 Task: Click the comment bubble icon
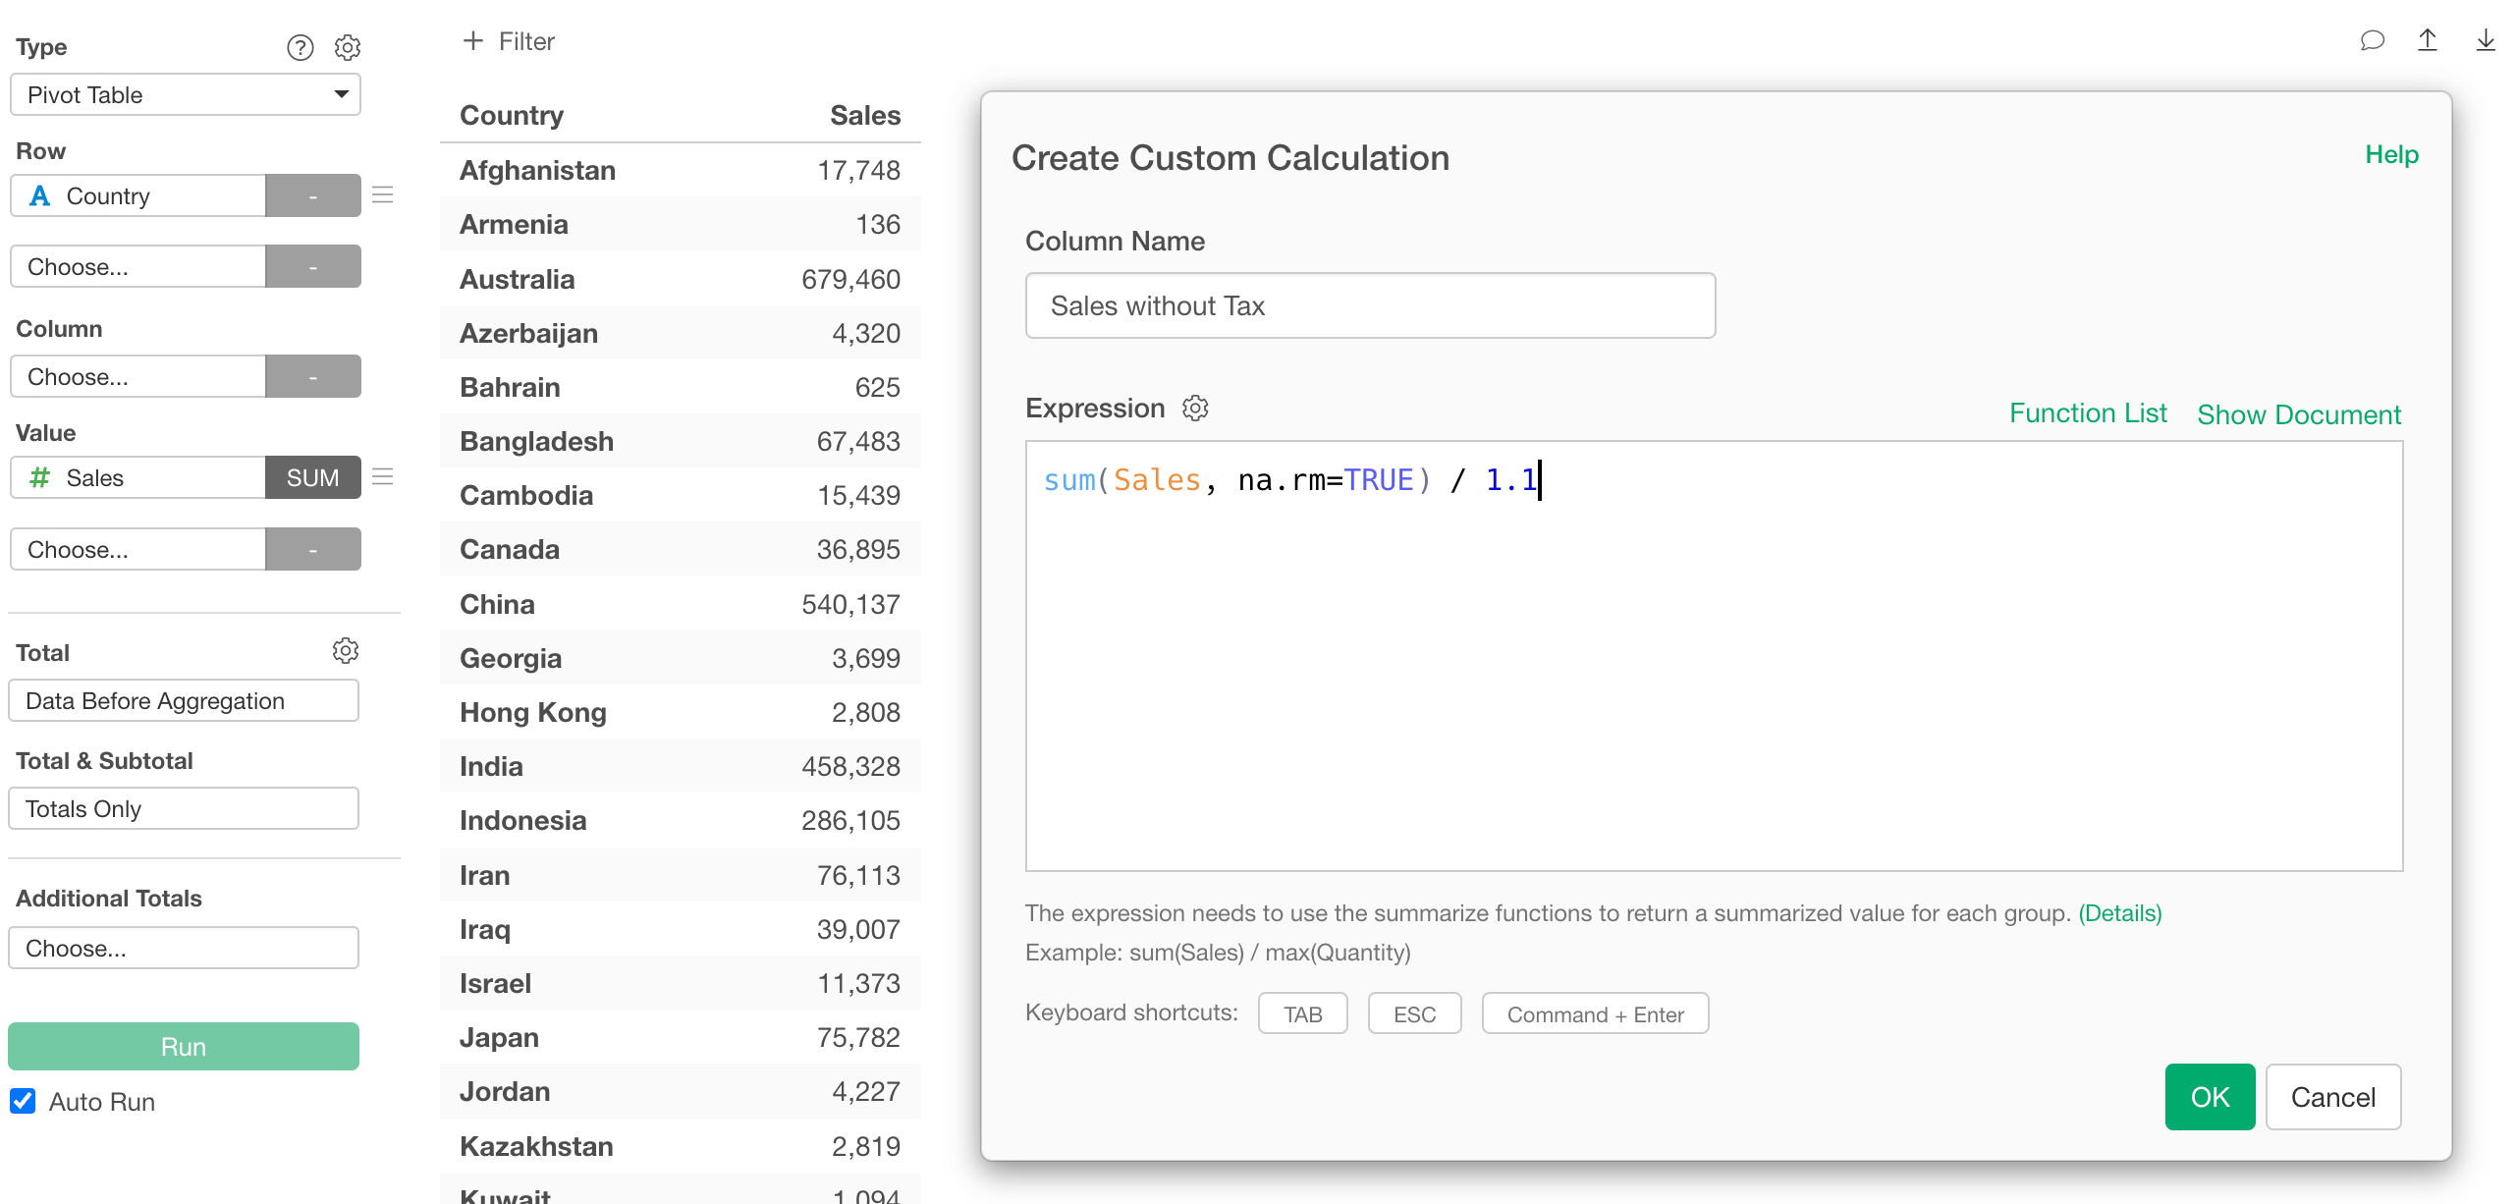(2372, 40)
